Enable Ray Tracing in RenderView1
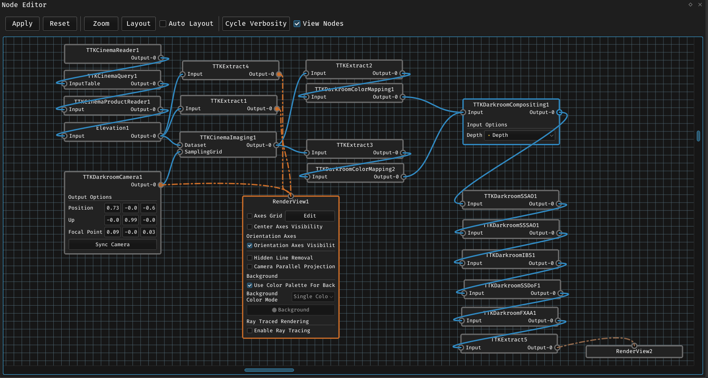708x378 pixels. 249,331
